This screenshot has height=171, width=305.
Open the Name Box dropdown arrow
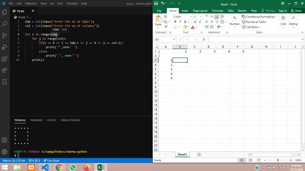[174, 39]
